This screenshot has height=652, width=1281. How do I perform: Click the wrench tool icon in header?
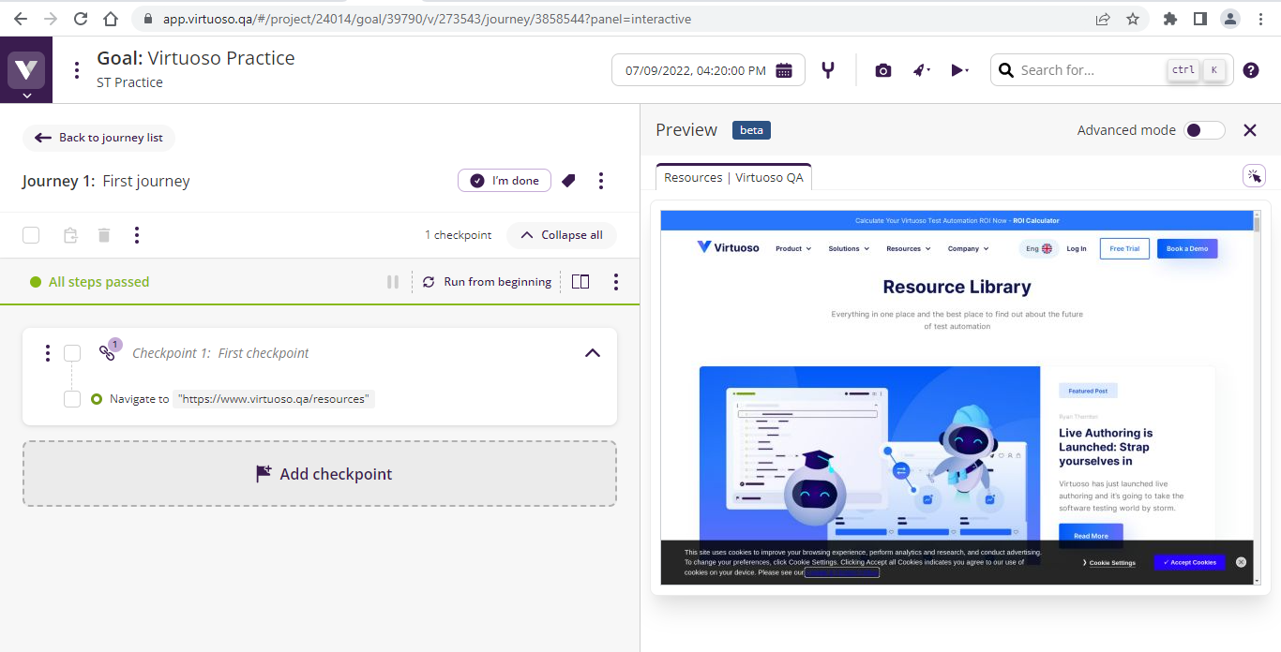click(x=827, y=70)
